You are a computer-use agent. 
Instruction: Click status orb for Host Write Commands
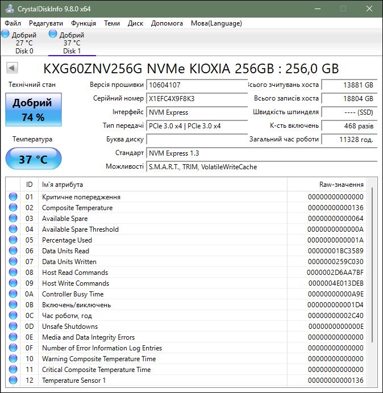coord(13,283)
